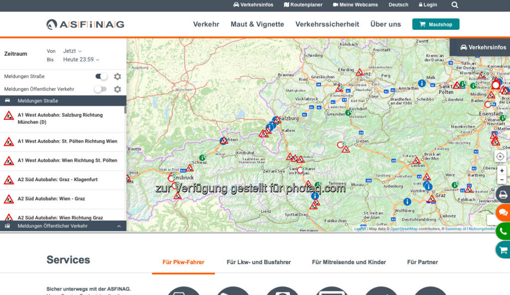The height and width of the screenshot is (295, 510).
Task: Click roadworks icon beside Graz - Klagenfurt entry
Action: [9, 180]
